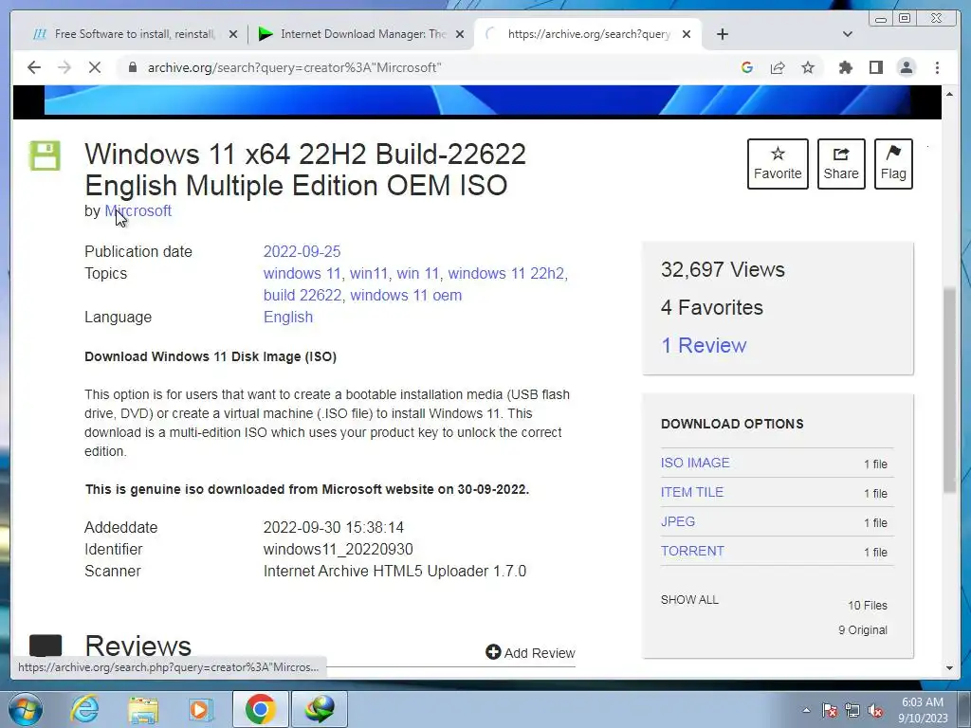The width and height of the screenshot is (971, 728).
Task: Open Windows Media Player from taskbar
Action: pos(201,709)
